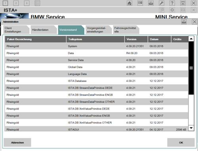Image resolution: width=198 pixels, height=151 pixels.
Task: Sort by Paket-Bezeichnung column header
Action: [x=36, y=39]
